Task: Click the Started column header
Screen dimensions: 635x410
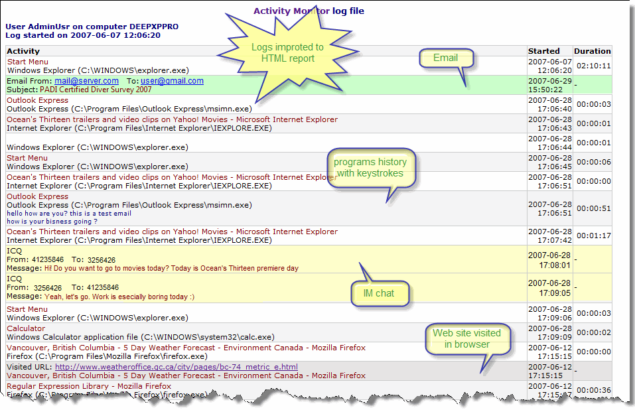Action: click(x=543, y=51)
